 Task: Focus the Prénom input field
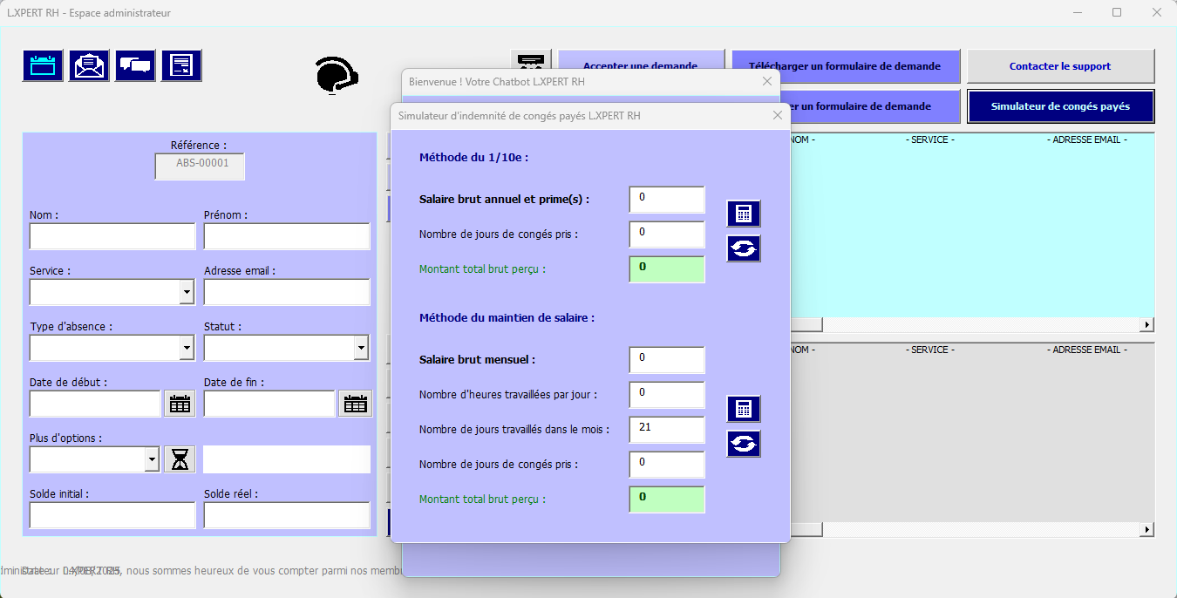coord(287,236)
